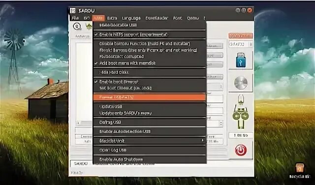Select Enable Autodetection USB entry

point(150,131)
